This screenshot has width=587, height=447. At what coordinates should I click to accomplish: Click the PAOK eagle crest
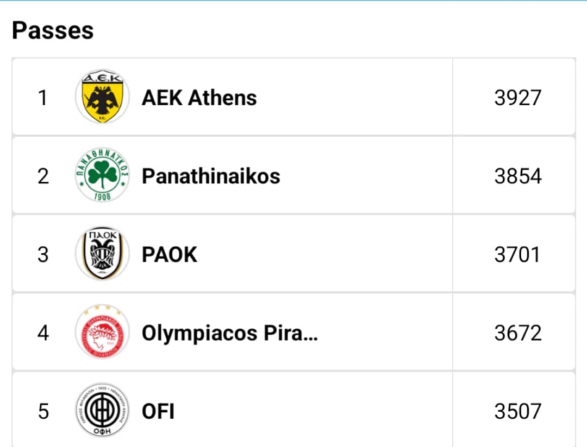tap(102, 253)
